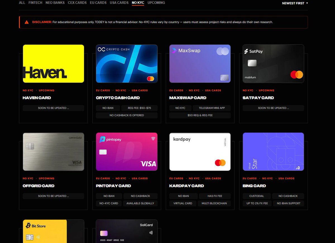Click the Crypto Cash infinity logo icon

[x=101, y=49]
